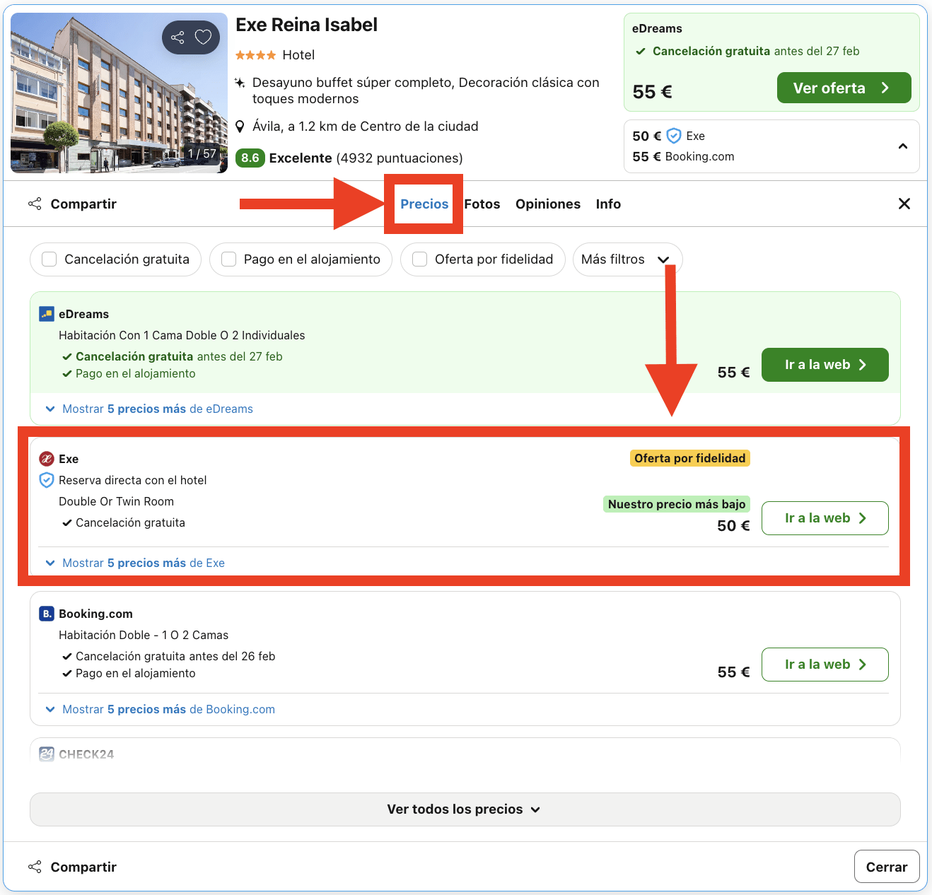Click the CHECK24 logo icon
The image size is (932, 895).
tap(47, 754)
